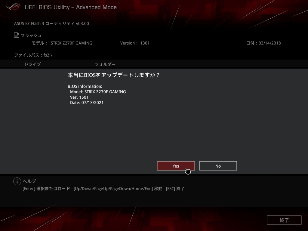The height and width of the screenshot is (231, 308).
Task: Click the Version 1301 text
Action: 135,43
